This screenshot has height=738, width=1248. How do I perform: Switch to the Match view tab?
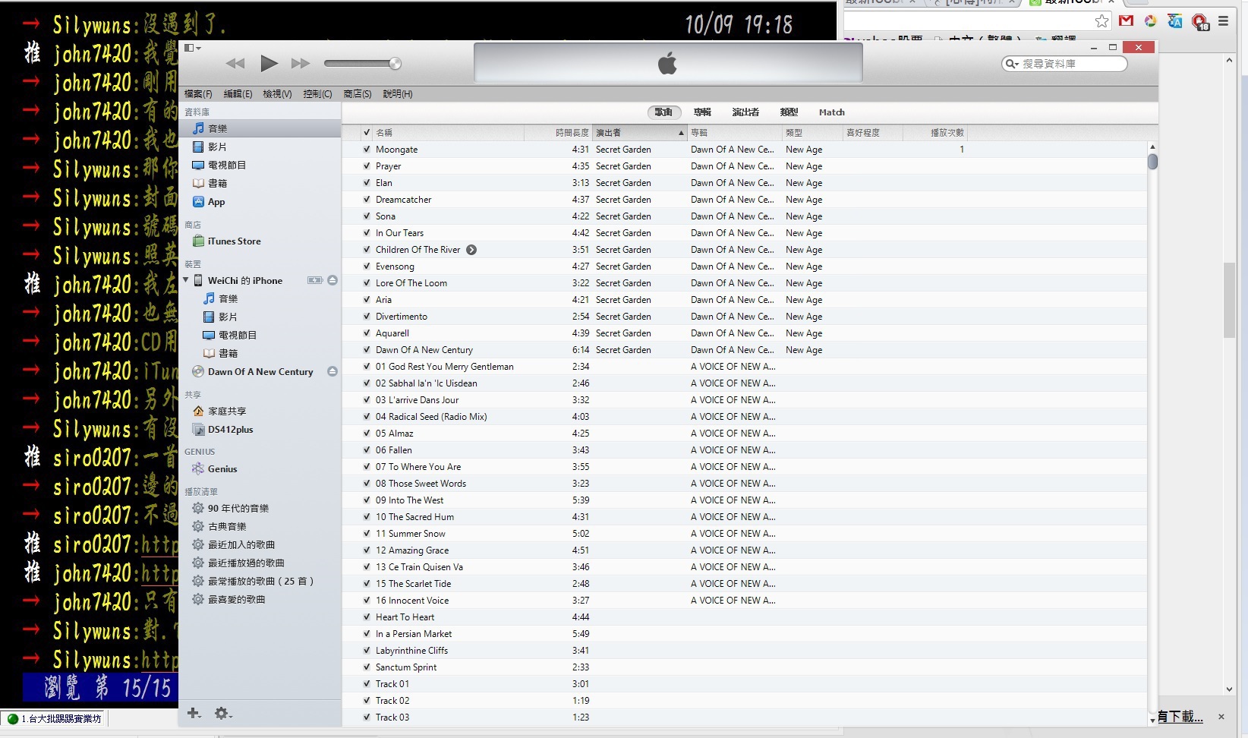coord(832,112)
